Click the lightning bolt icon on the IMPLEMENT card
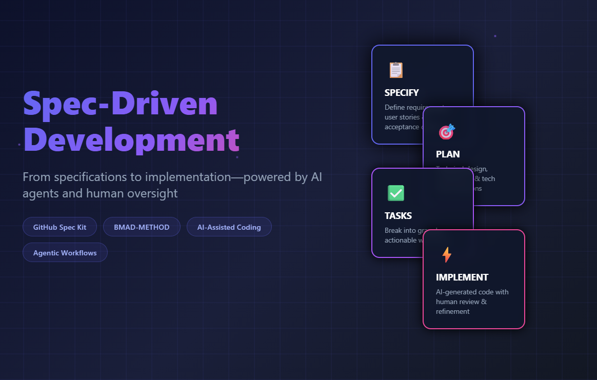The height and width of the screenshot is (380, 597). click(447, 253)
